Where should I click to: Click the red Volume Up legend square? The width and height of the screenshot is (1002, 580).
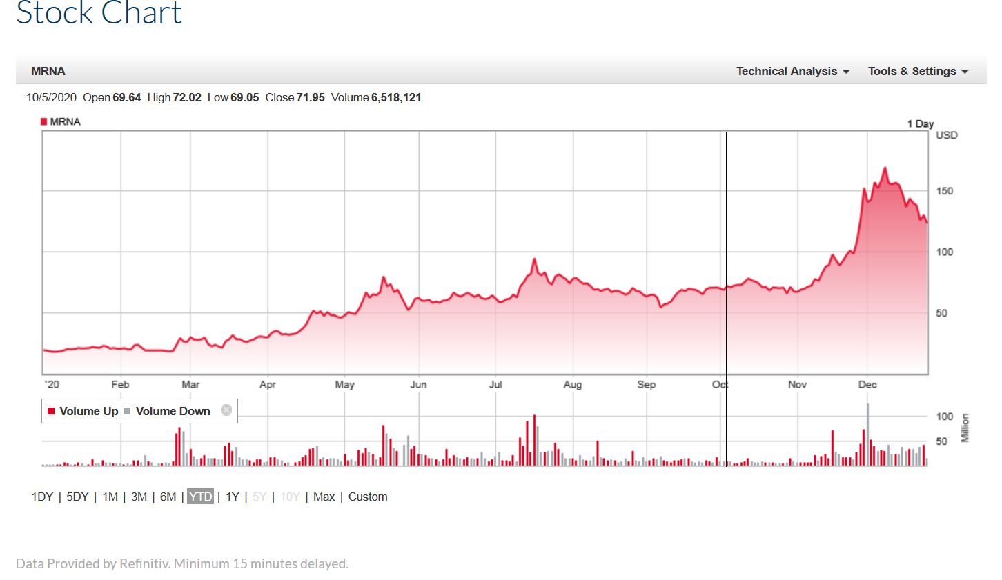[51, 411]
